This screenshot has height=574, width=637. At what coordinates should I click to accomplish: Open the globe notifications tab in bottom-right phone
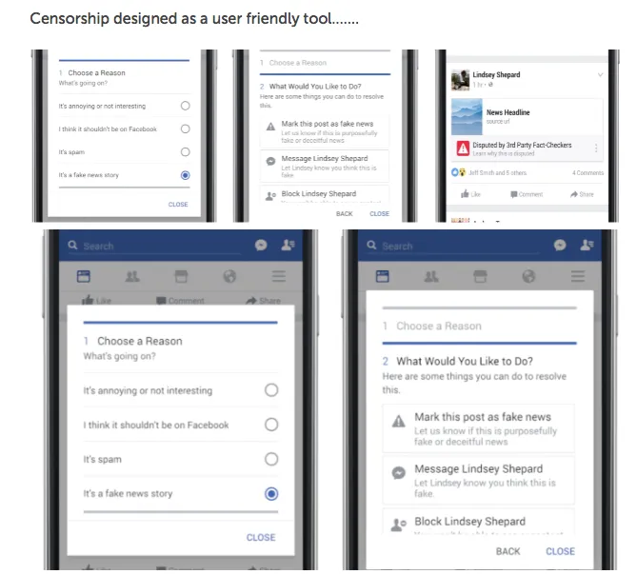point(528,277)
